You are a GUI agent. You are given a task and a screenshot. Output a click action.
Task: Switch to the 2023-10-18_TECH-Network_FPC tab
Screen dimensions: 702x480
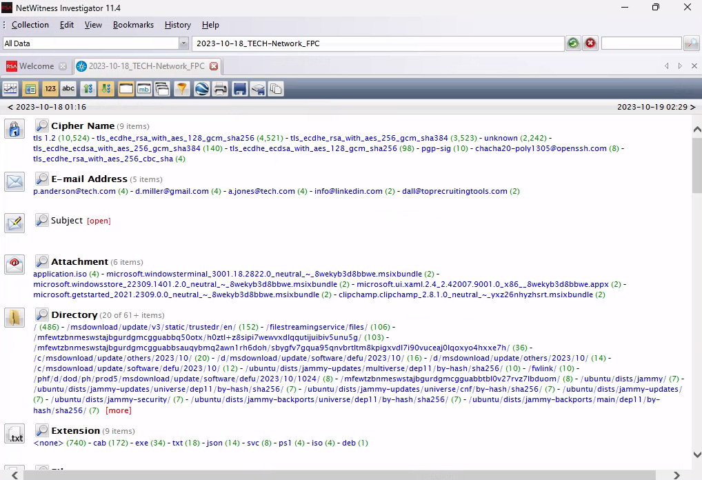click(x=147, y=66)
